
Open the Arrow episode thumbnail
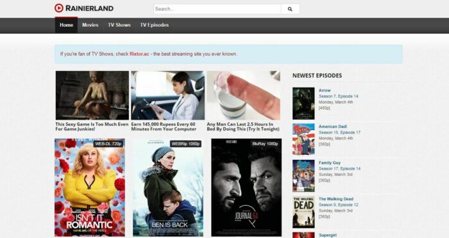tap(303, 104)
